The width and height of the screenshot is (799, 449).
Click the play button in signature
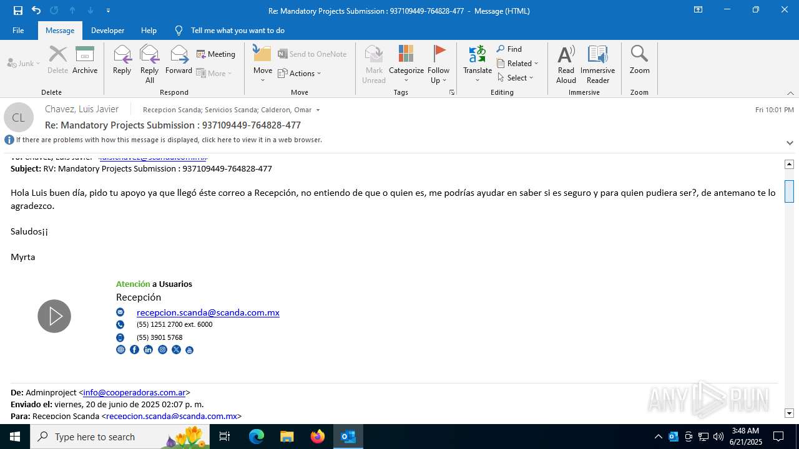coord(54,316)
